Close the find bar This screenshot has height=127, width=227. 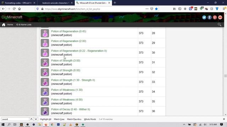(x=224, y=119)
